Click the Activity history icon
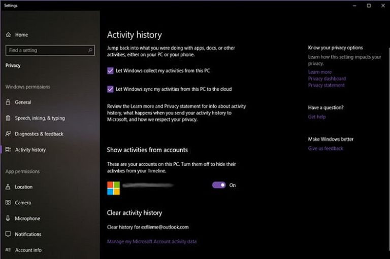 (x=8, y=150)
